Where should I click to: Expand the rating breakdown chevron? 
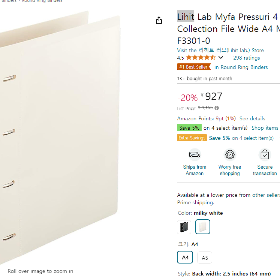click(x=221, y=57)
